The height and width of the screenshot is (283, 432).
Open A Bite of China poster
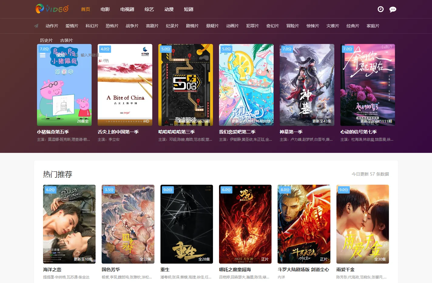(x=125, y=85)
